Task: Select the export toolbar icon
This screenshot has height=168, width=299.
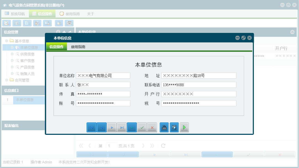Action: coord(69,23)
